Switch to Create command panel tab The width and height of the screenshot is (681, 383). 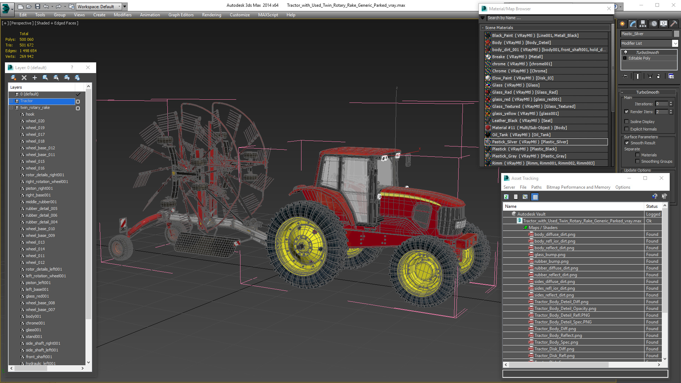[x=622, y=24]
